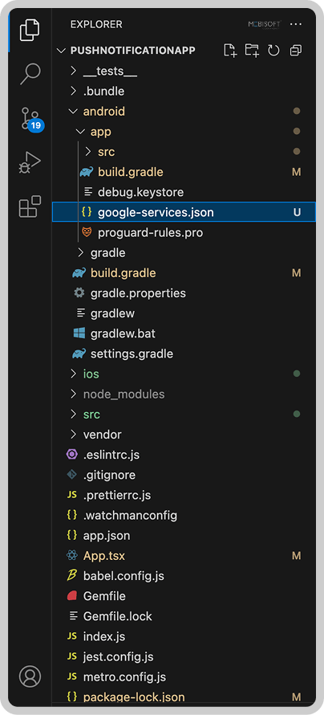Click the gear icon beside gradle.properties

[79, 292]
